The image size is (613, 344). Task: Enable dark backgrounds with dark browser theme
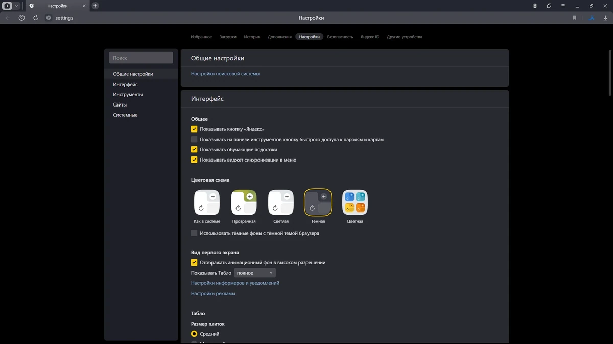click(x=194, y=233)
